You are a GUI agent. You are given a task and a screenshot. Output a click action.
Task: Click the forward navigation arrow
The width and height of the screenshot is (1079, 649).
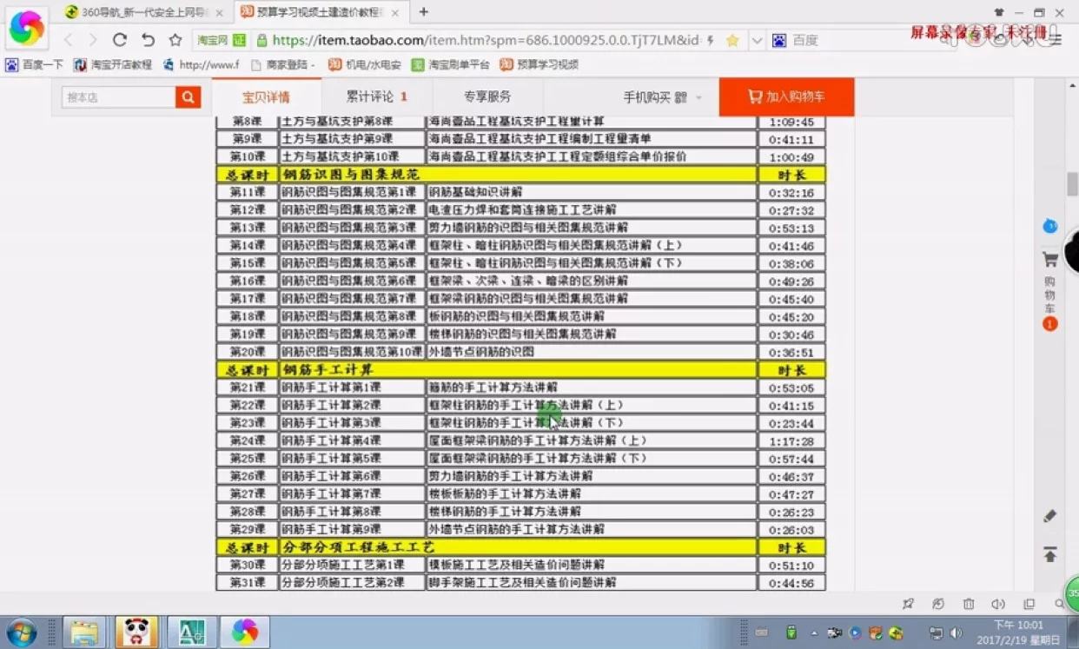coord(92,40)
